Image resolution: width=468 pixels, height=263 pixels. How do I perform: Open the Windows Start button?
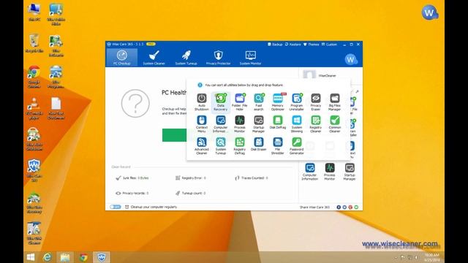pos(31,257)
